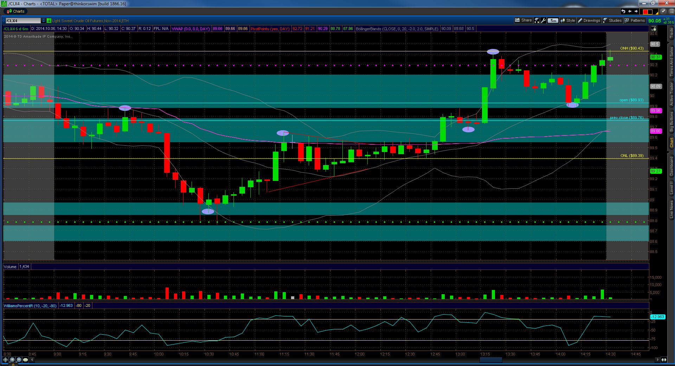The height and width of the screenshot is (366, 675).
Task: Open the Active Trader sidebar tab
Action: point(671,94)
